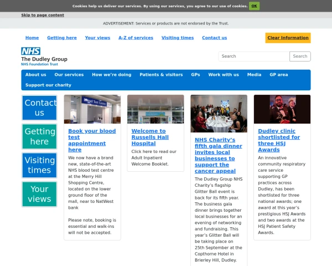Accept cookies with the OK button
Viewport: 332px width, 266px height.
[254, 6]
